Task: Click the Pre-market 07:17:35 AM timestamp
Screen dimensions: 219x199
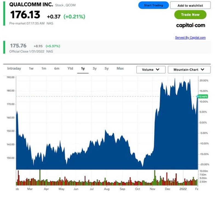Action: (x=27, y=23)
